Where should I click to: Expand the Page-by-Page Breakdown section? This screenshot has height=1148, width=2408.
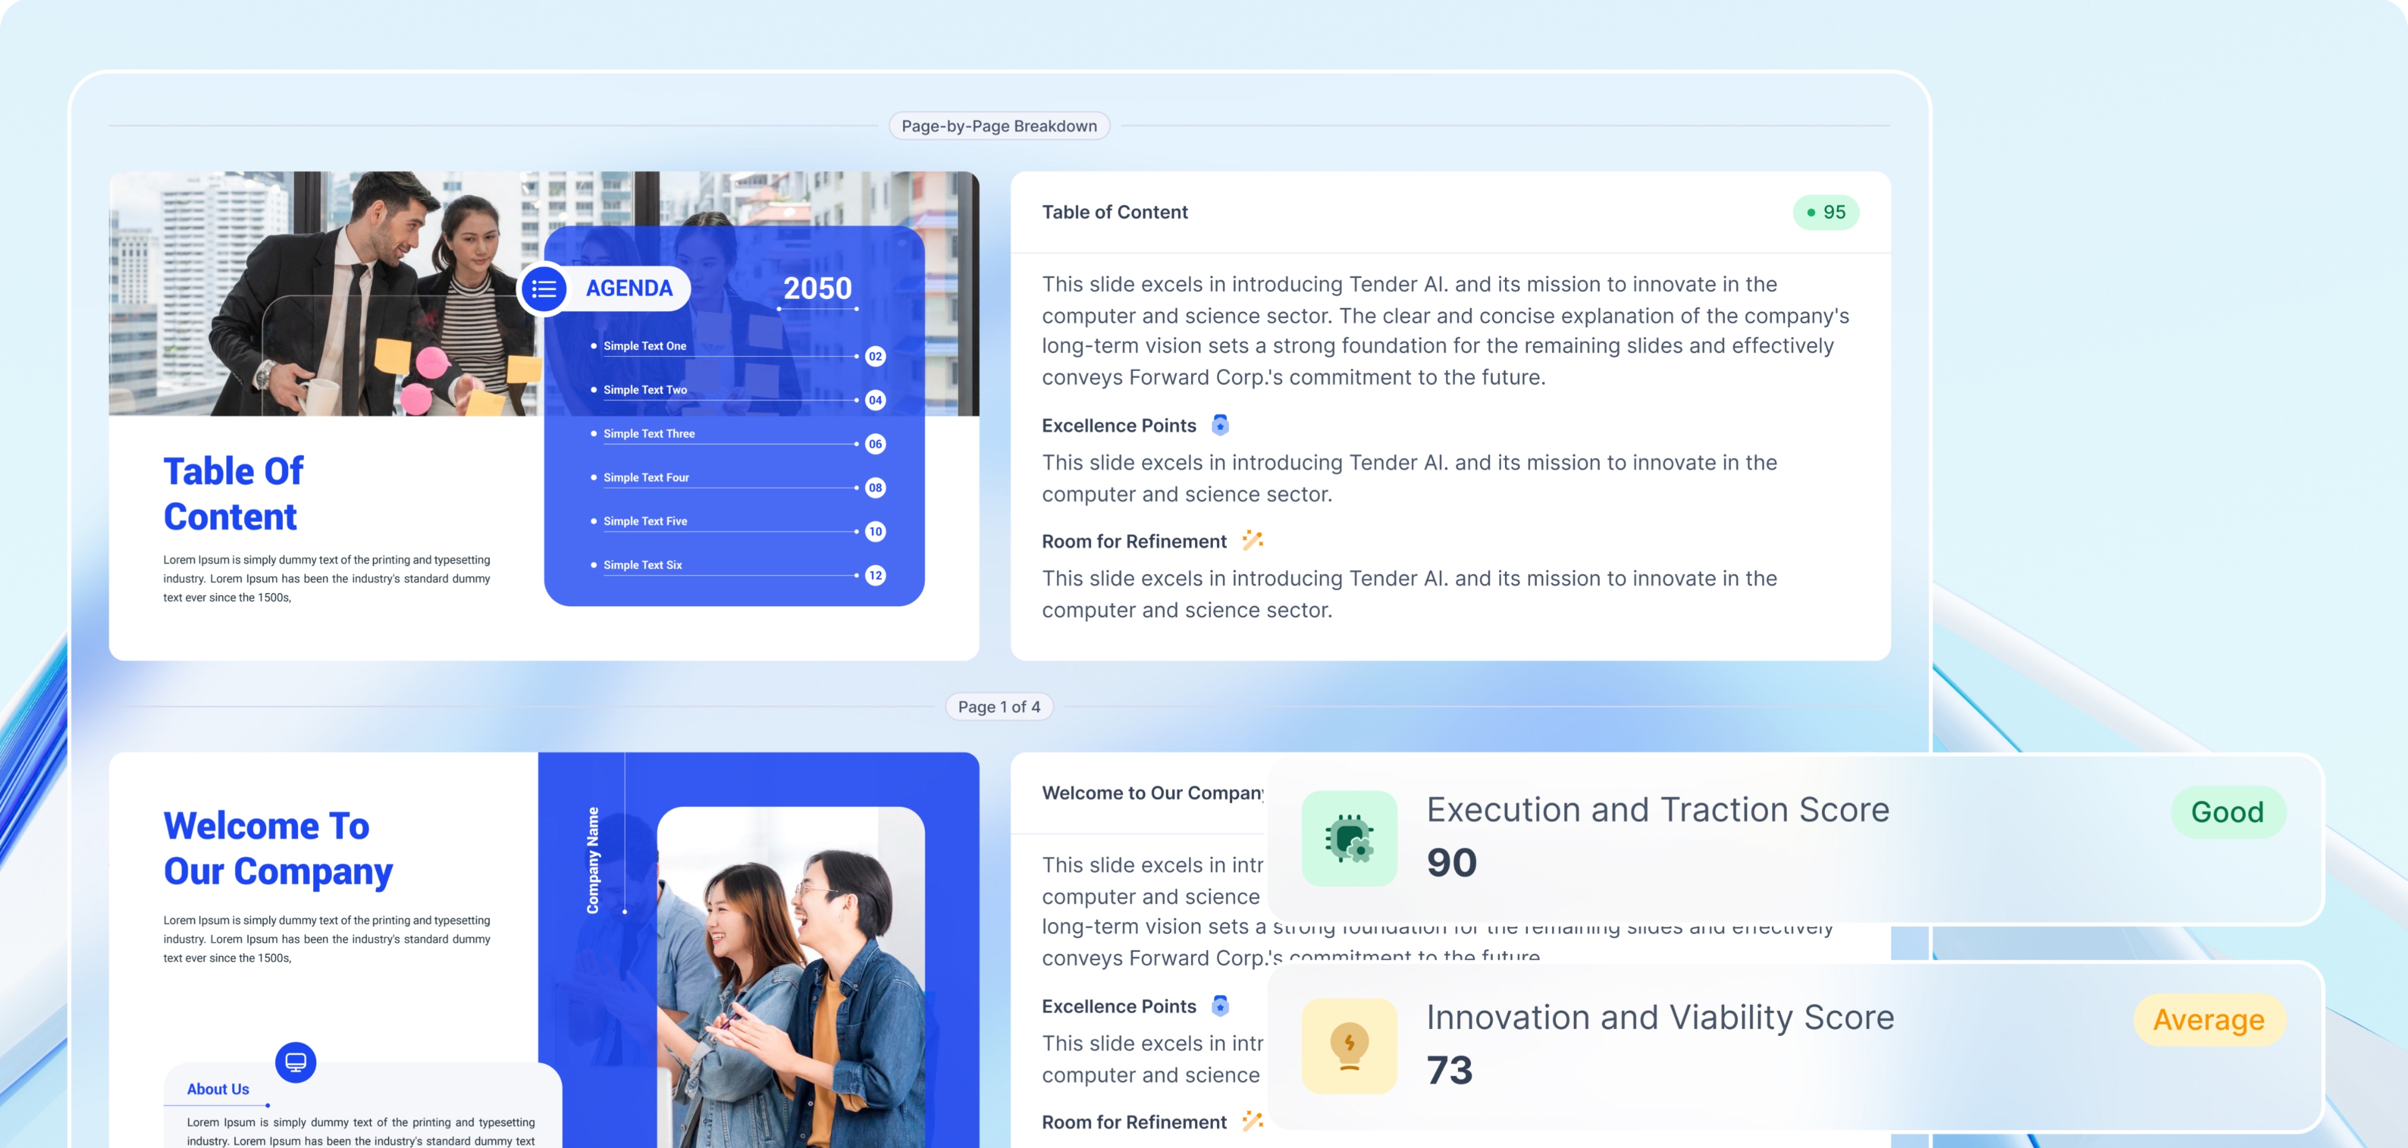(x=998, y=125)
